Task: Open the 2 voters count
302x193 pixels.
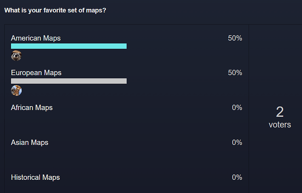Action: click(x=280, y=112)
